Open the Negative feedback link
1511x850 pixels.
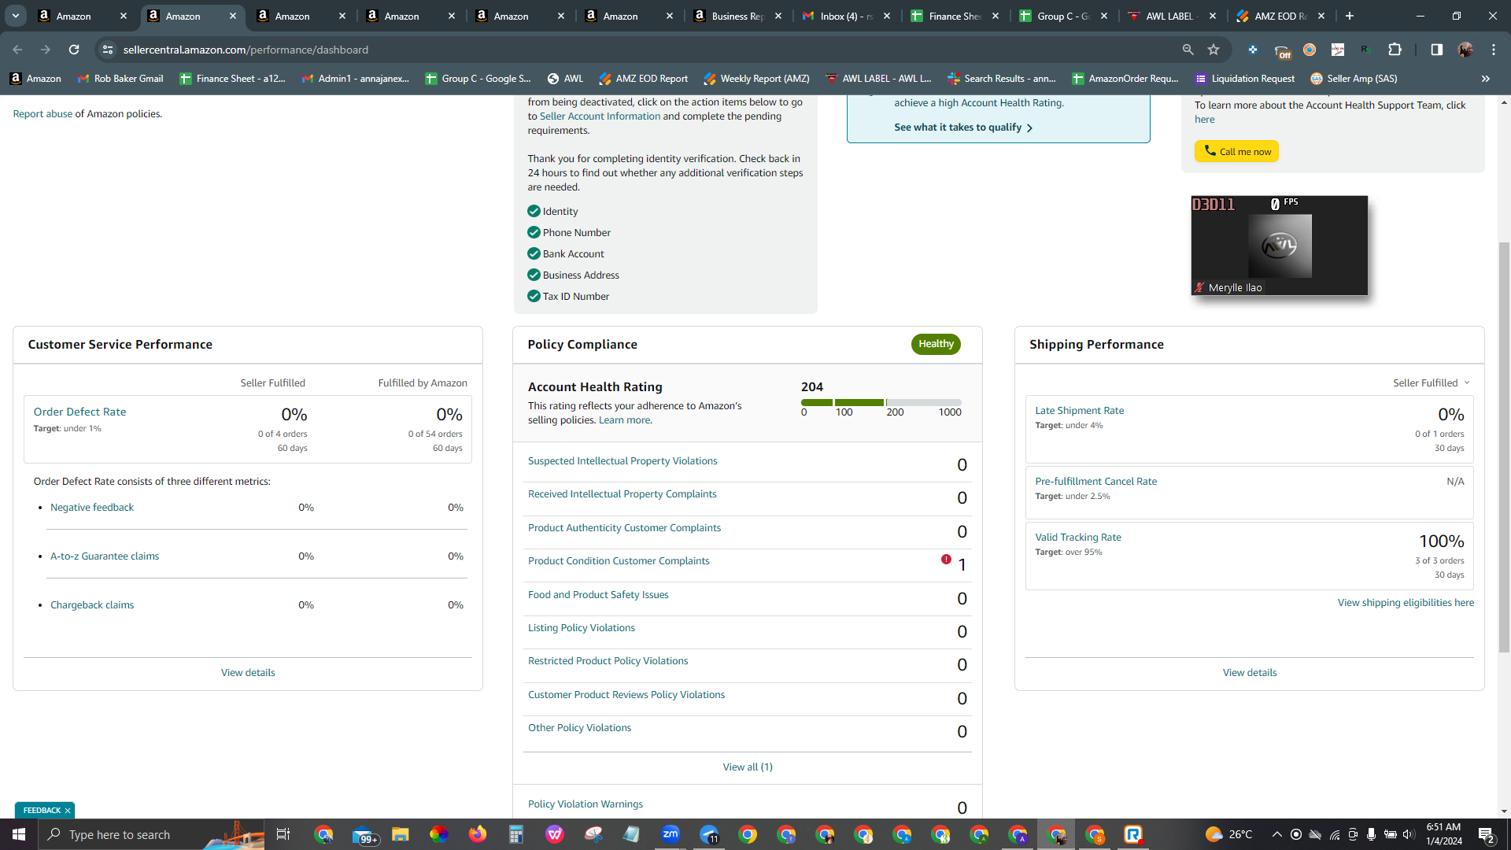tap(92, 508)
